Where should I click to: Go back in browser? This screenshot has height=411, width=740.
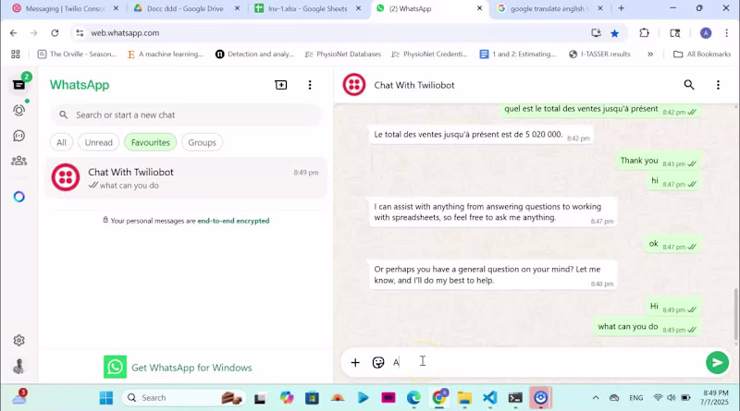pyautogui.click(x=13, y=33)
